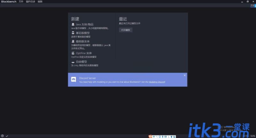Click the 新建 heading
Viewport: 256px width, 138px height.
pyautogui.click(x=75, y=19)
